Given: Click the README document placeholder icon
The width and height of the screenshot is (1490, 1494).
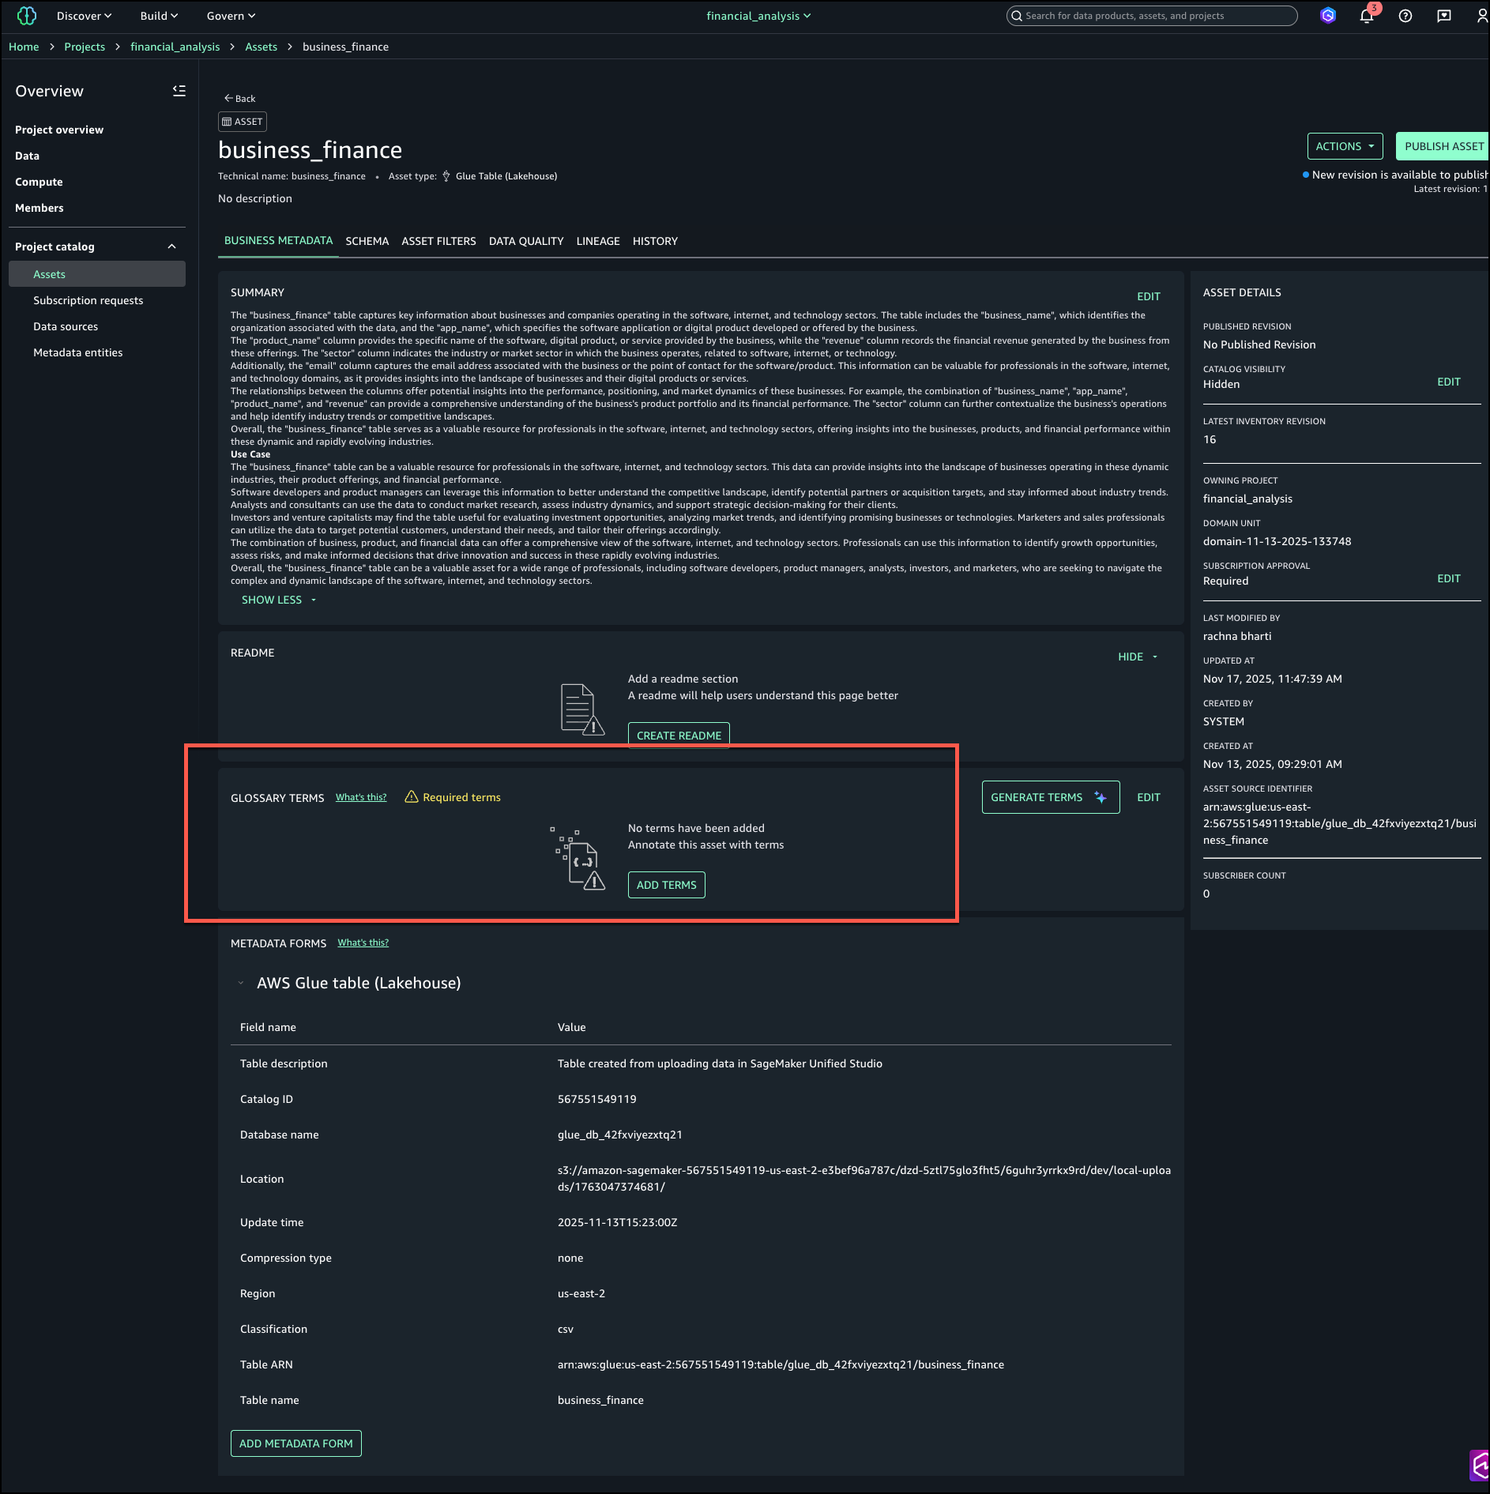Looking at the screenshot, I should (582, 709).
